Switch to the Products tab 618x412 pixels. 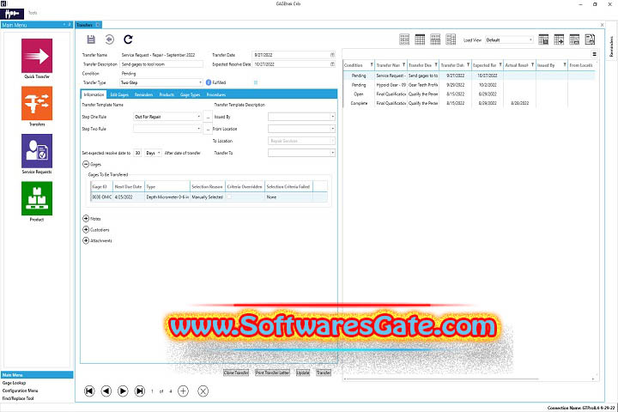pos(167,94)
